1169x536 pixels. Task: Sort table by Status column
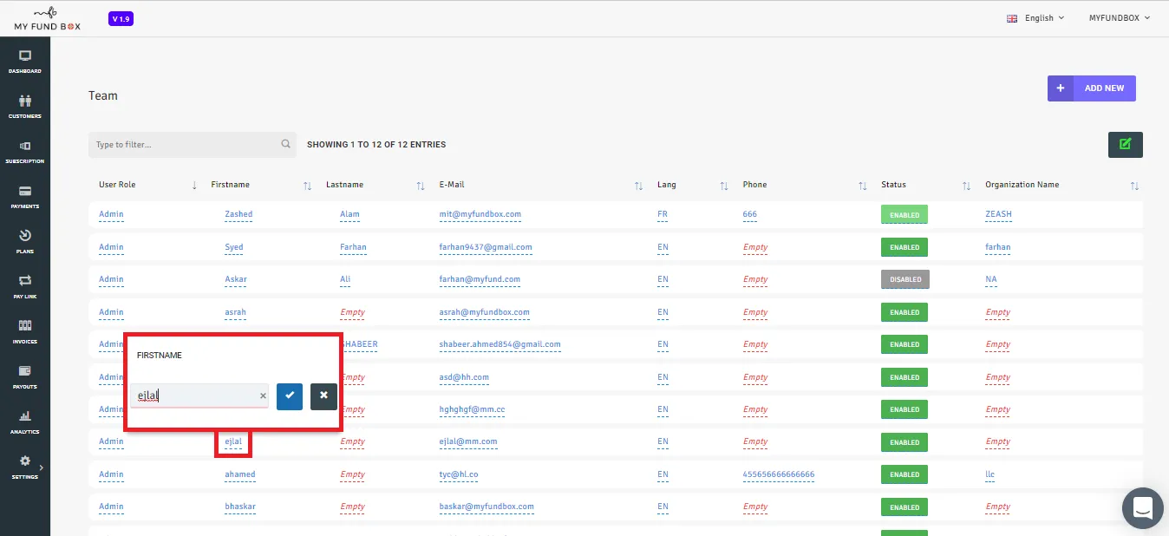(966, 186)
